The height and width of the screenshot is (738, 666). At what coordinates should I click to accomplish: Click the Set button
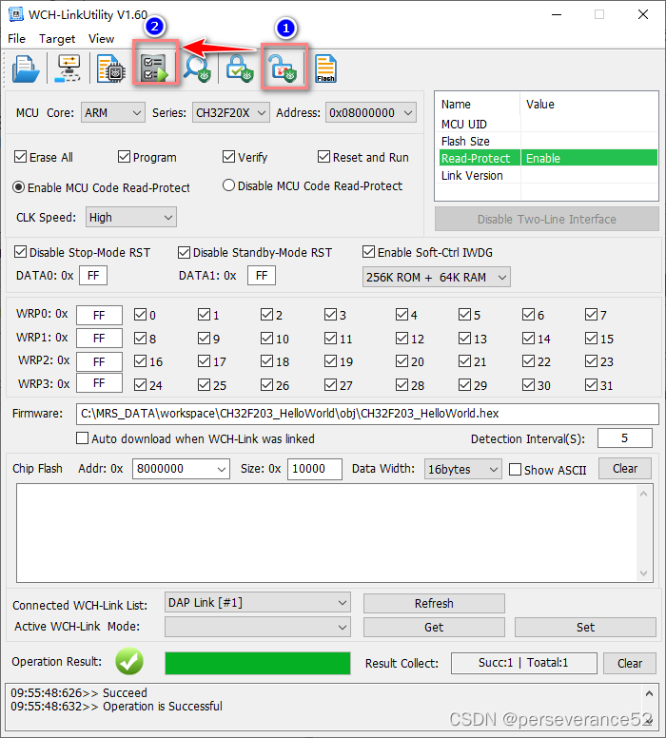point(585,627)
